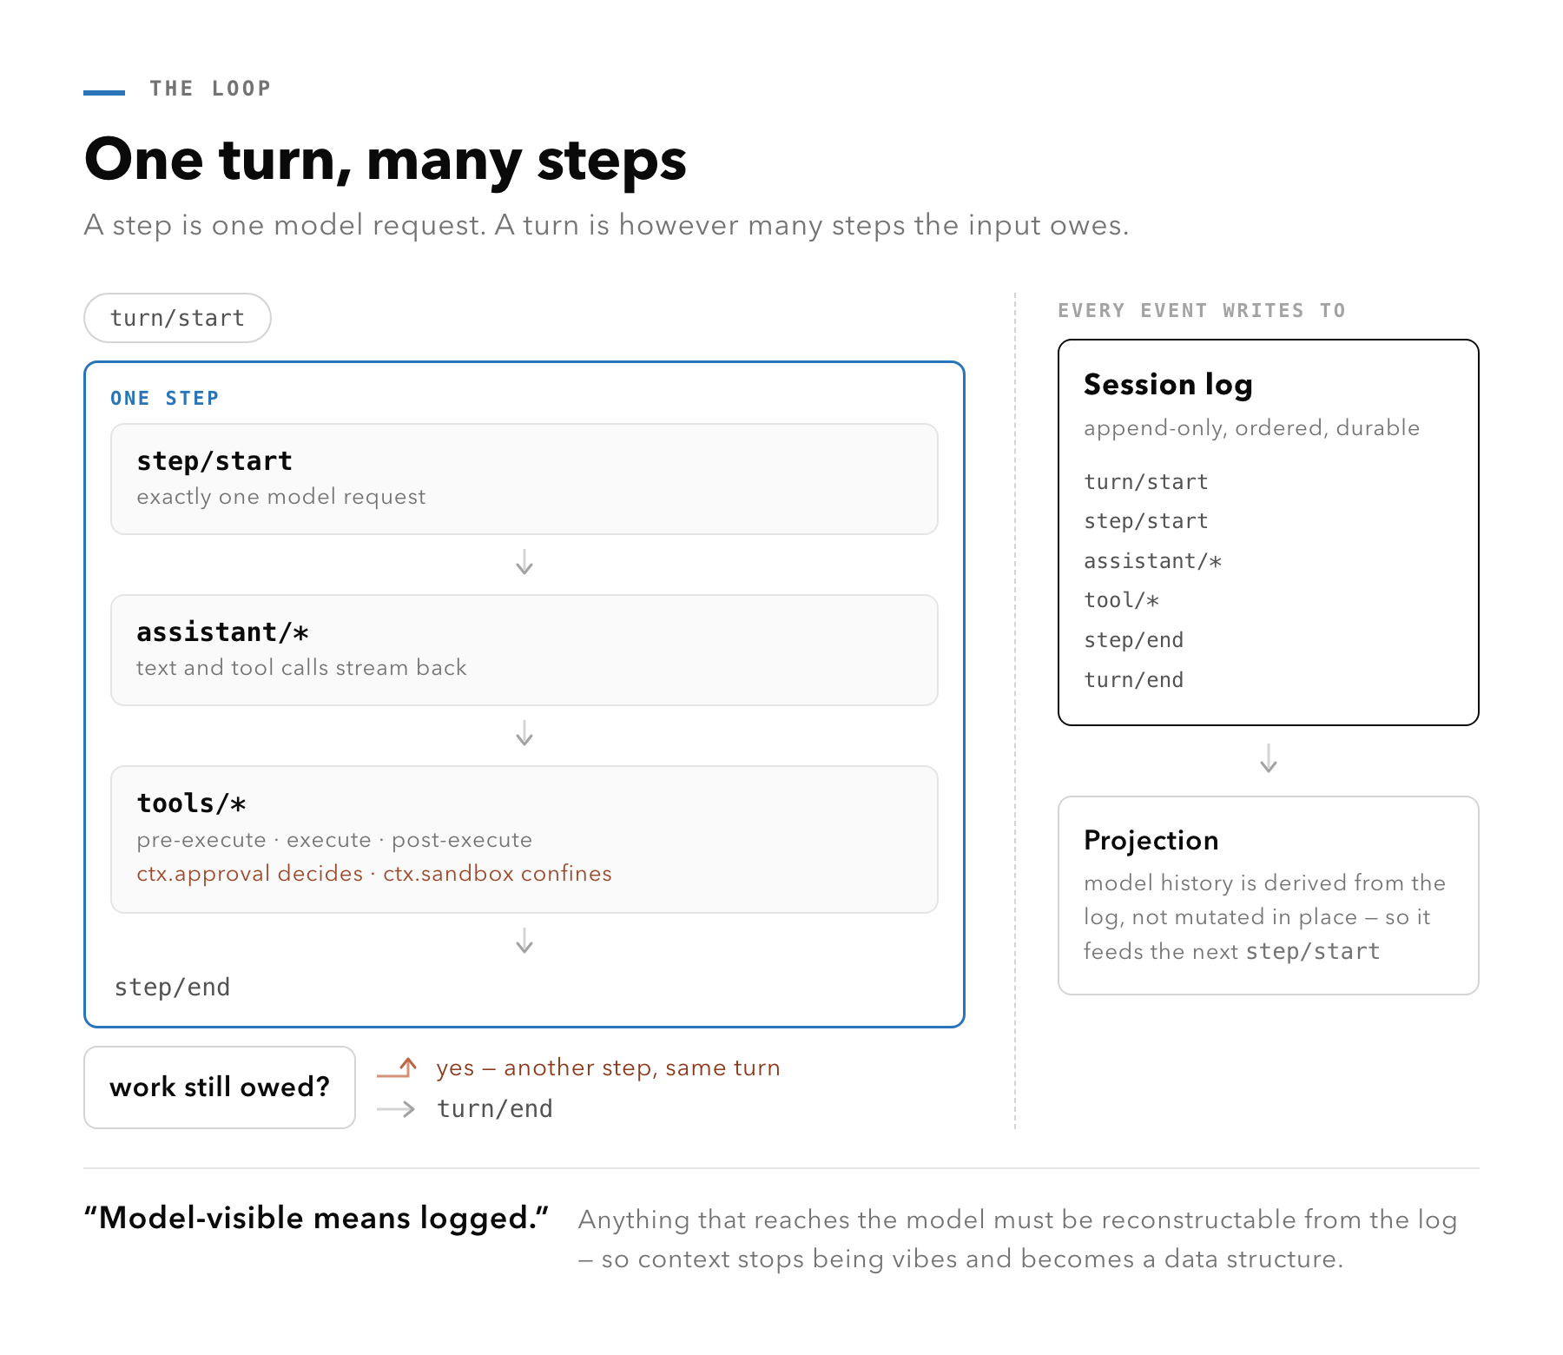Click the orange up-turn arrow beside yes
The width and height of the screenshot is (1563, 1355).
click(398, 1067)
